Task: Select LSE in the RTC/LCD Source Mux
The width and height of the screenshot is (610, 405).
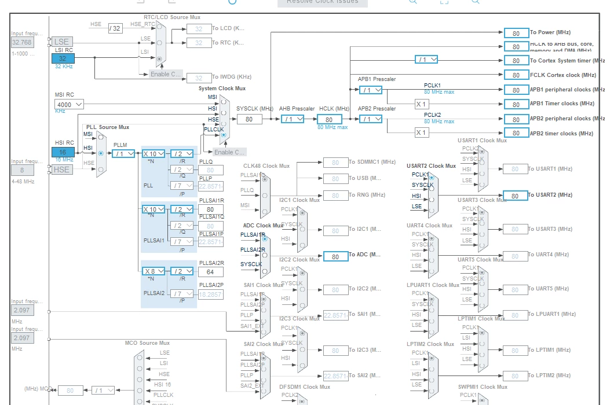Action: 159,43
